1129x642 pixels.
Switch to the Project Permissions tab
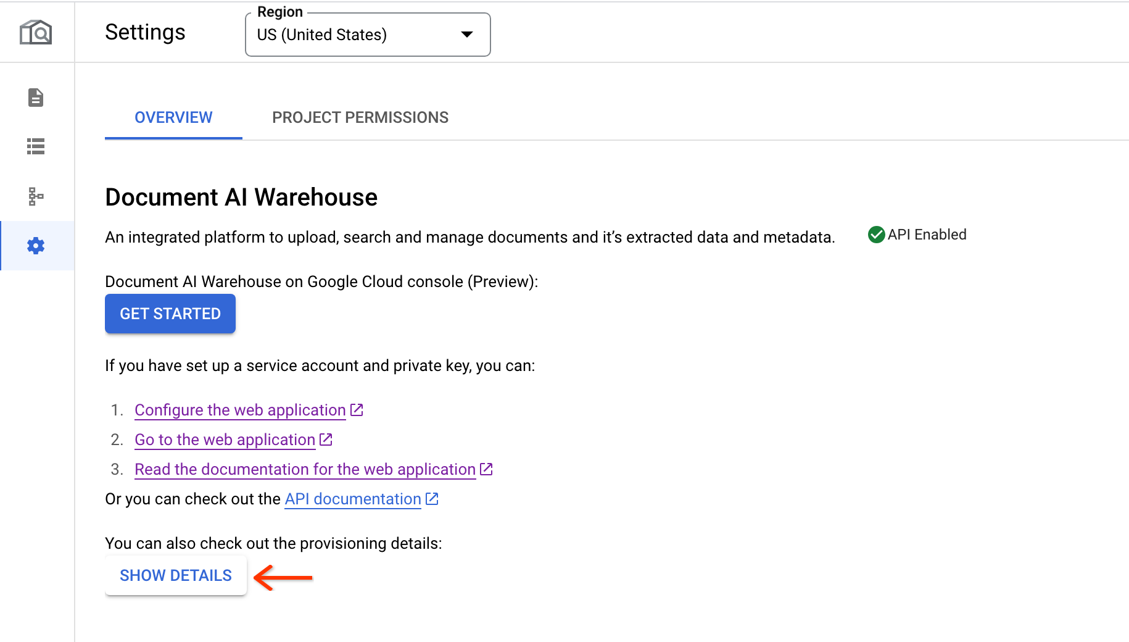(360, 117)
